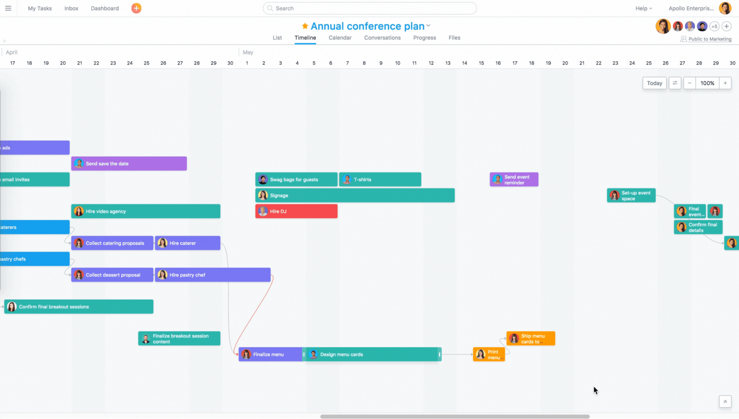Screen dimensions: 739x419
Task: Click the Files tab to view attachments
Action: pos(454,38)
